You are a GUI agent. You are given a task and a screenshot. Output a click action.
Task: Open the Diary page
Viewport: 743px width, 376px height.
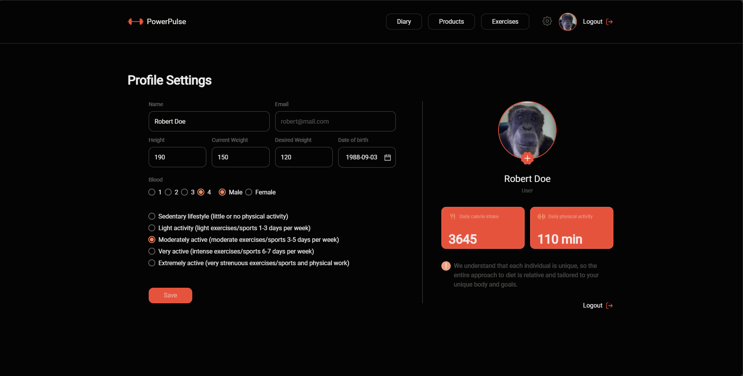404,22
